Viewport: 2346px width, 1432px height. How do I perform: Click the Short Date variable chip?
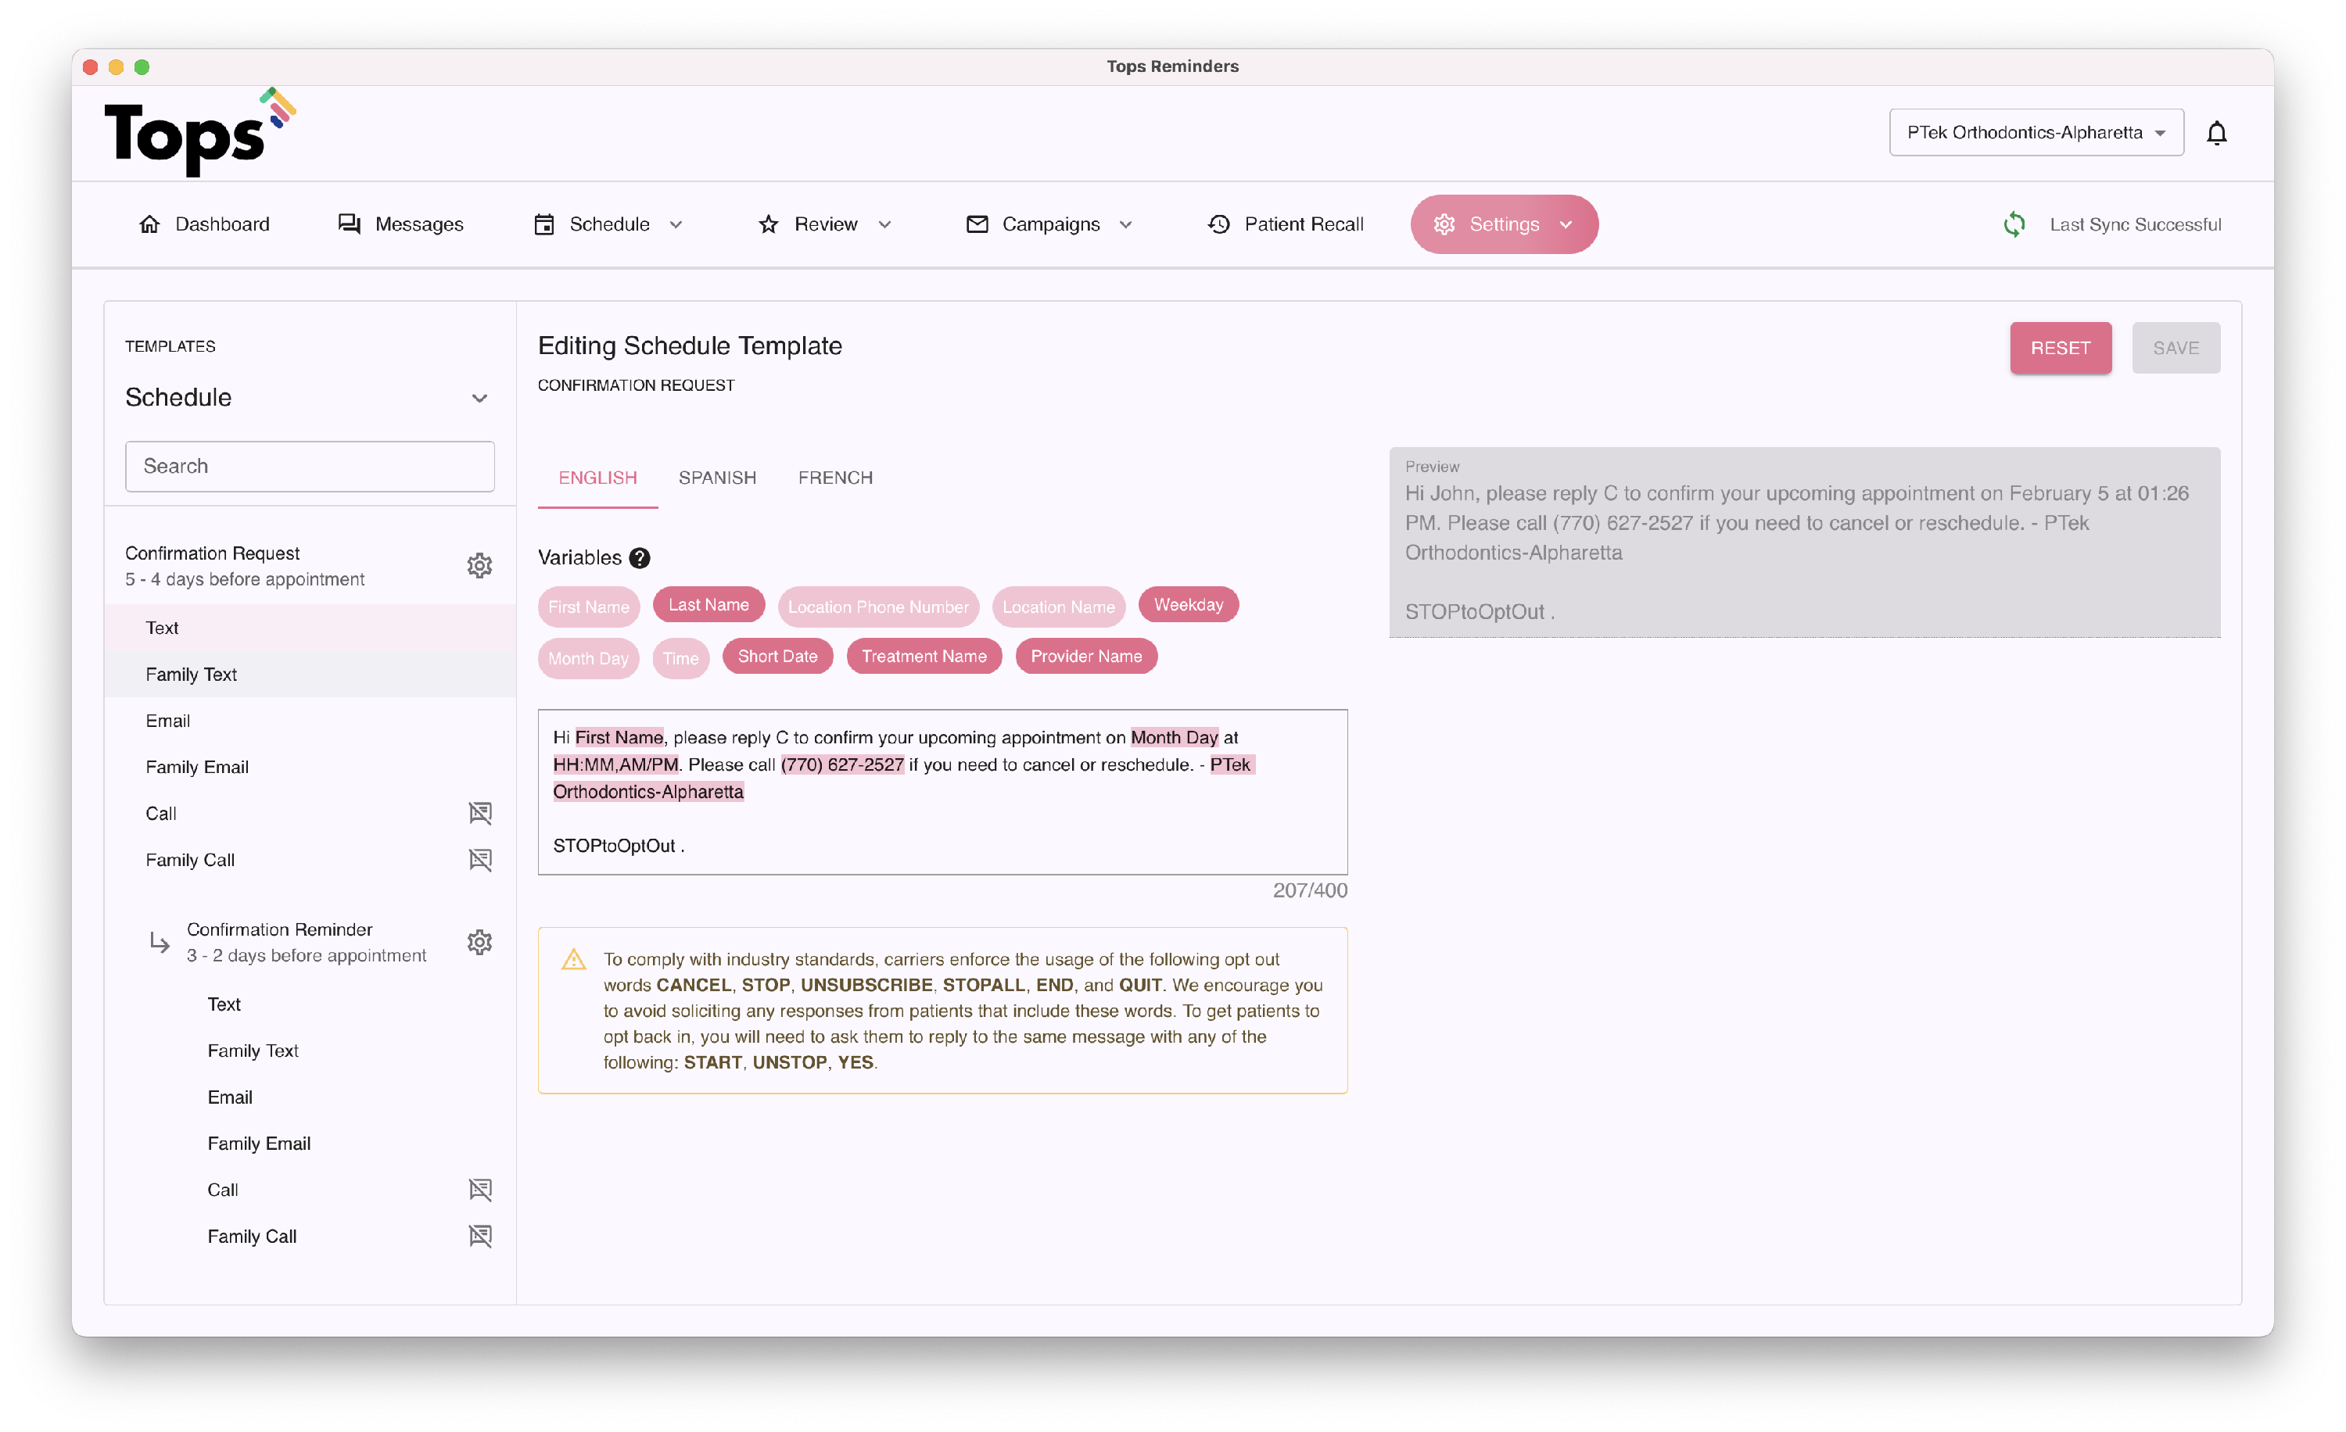tap(777, 657)
